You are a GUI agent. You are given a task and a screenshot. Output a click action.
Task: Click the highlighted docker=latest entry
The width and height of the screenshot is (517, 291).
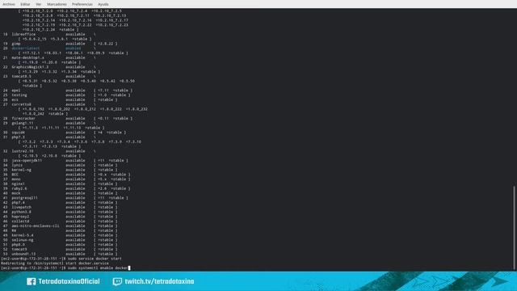point(26,48)
